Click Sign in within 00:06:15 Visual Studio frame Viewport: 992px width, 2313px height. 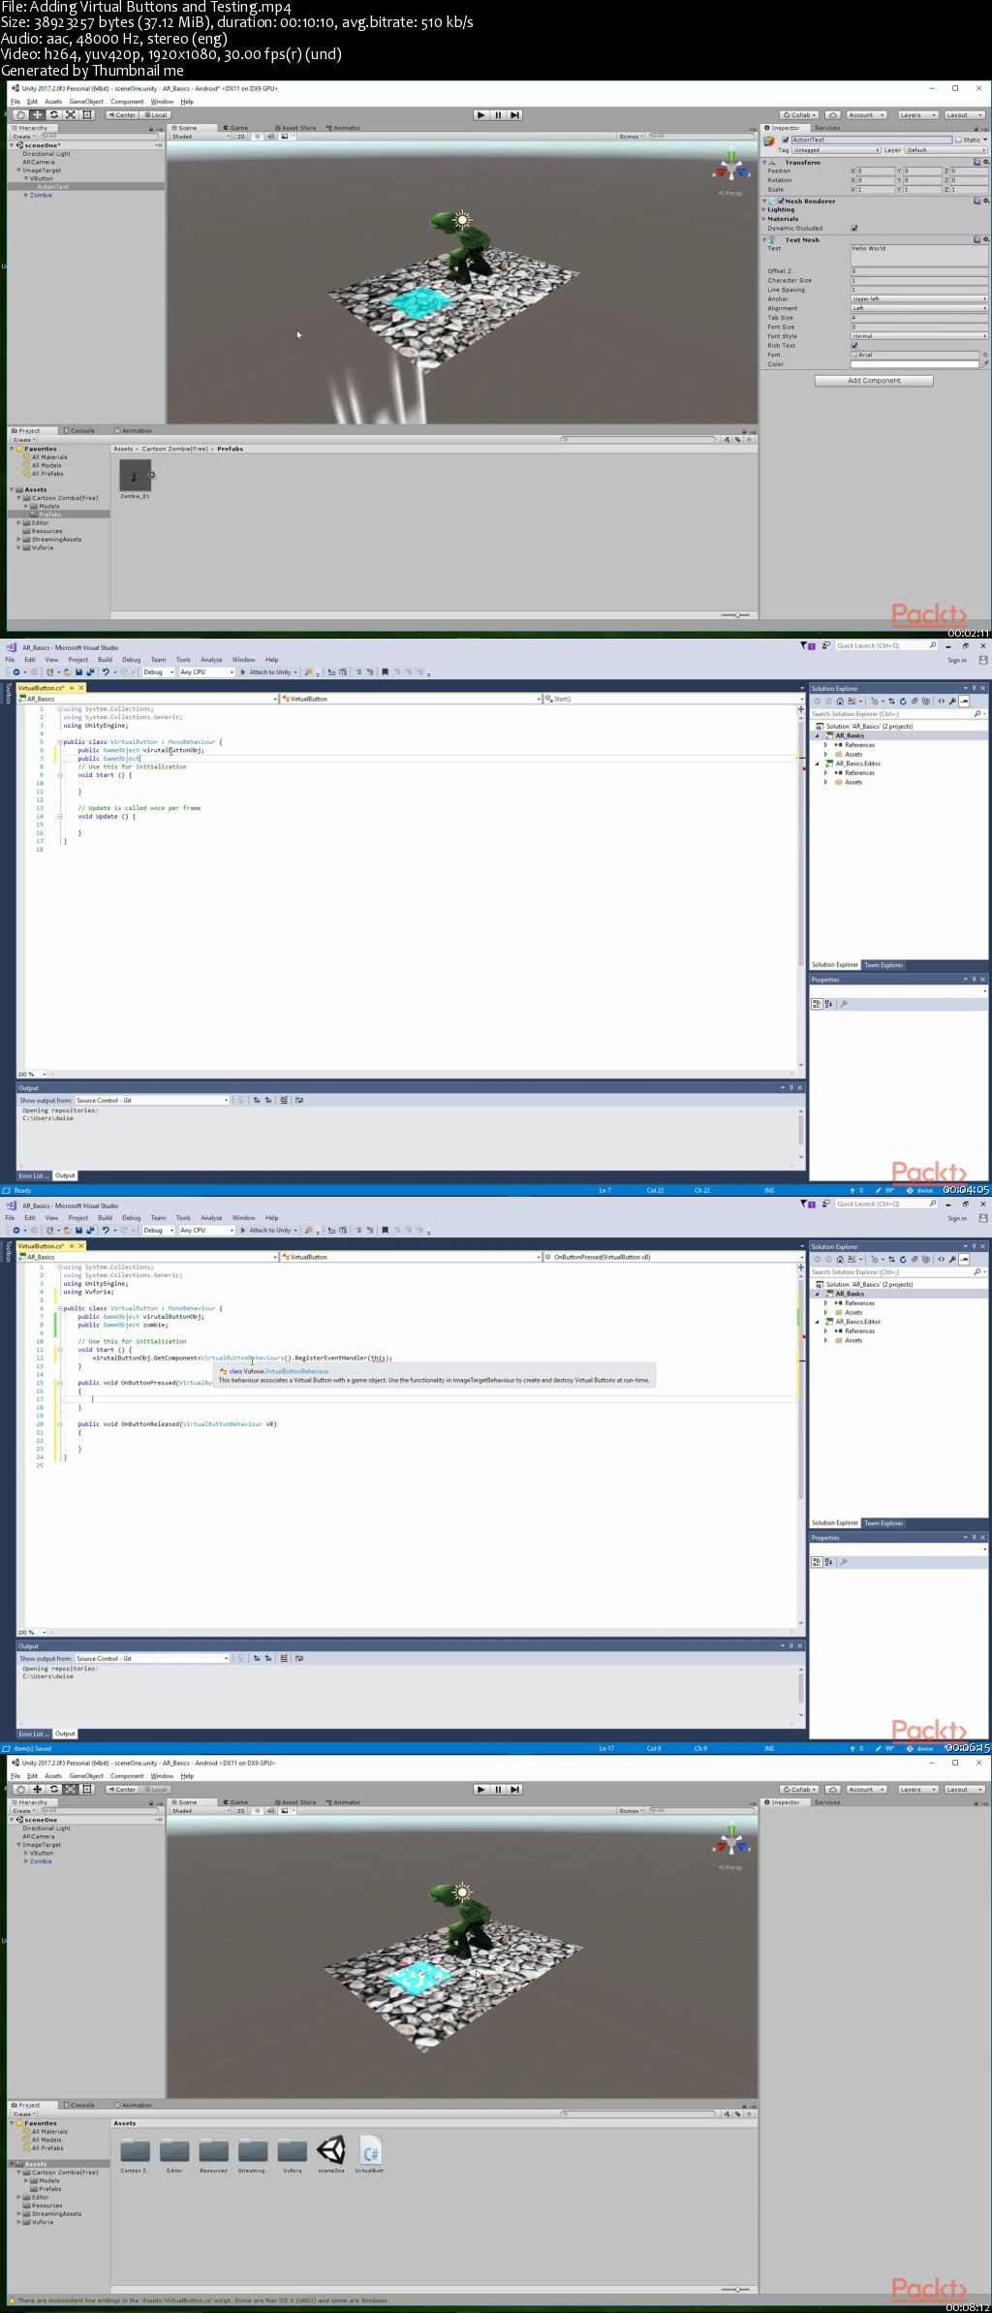pyautogui.click(x=957, y=1218)
